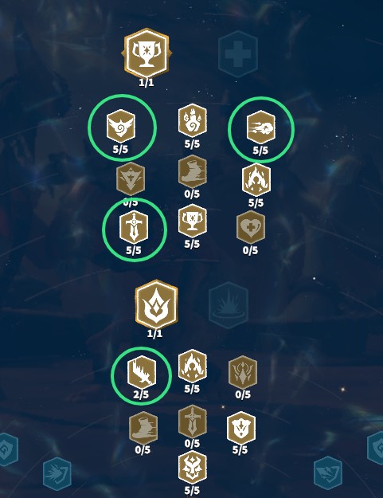This screenshot has height=498, width=383.
Task: Click the faded explosion burst hexagon
Action: click(x=229, y=305)
